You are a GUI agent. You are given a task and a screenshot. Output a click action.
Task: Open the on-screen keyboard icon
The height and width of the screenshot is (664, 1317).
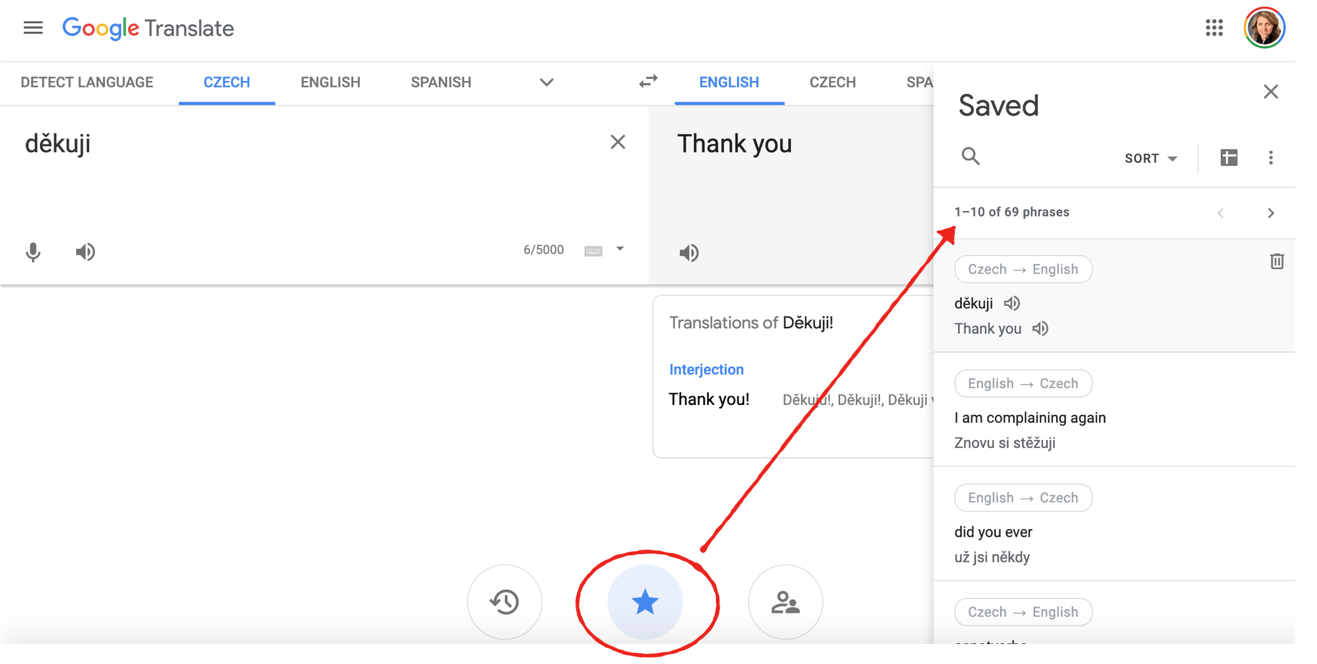593,251
